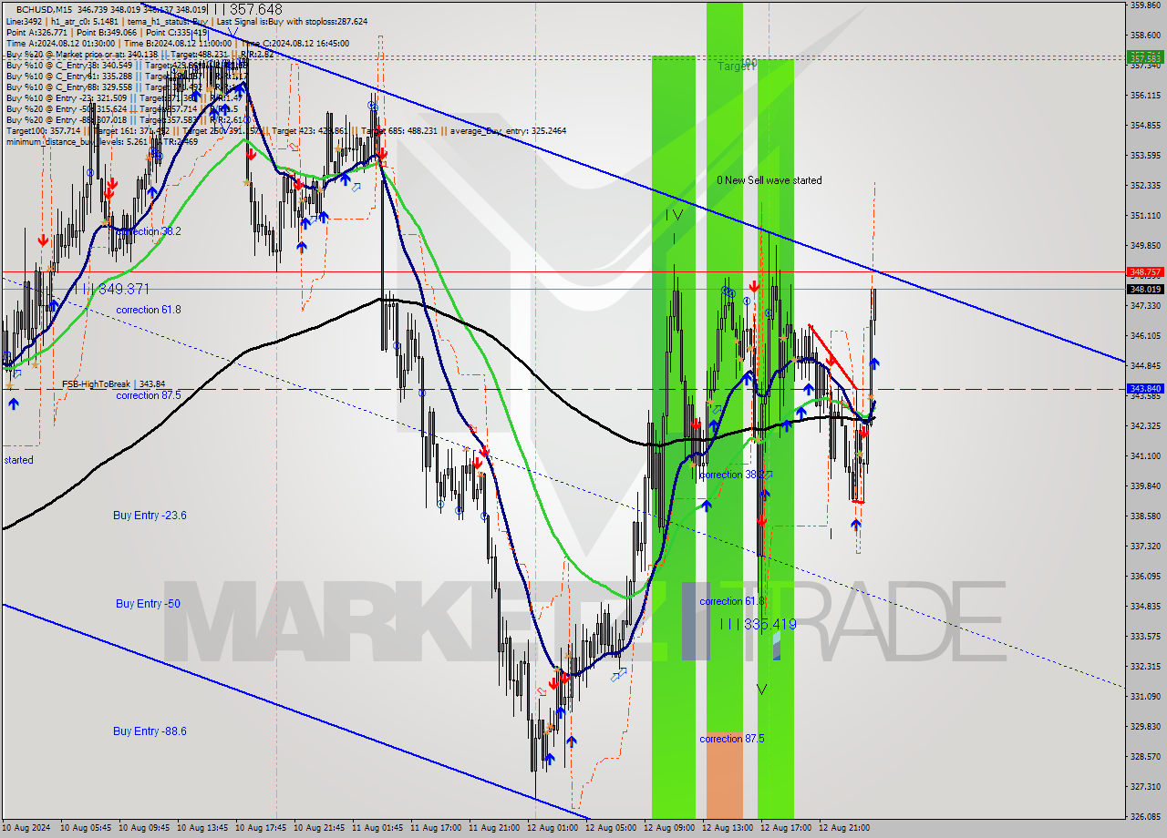Click the red 348.757 price tag
Viewport: 1167px width, 838px height.
point(1145,271)
